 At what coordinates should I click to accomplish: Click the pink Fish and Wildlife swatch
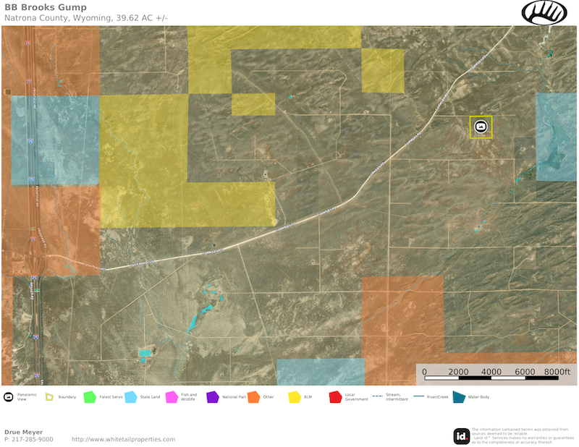coord(172,397)
